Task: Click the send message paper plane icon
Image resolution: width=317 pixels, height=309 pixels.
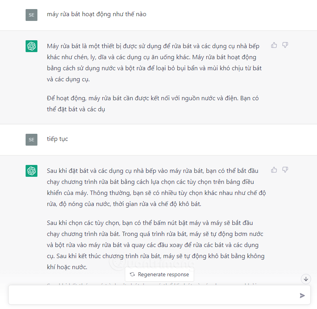Action: coord(302,296)
